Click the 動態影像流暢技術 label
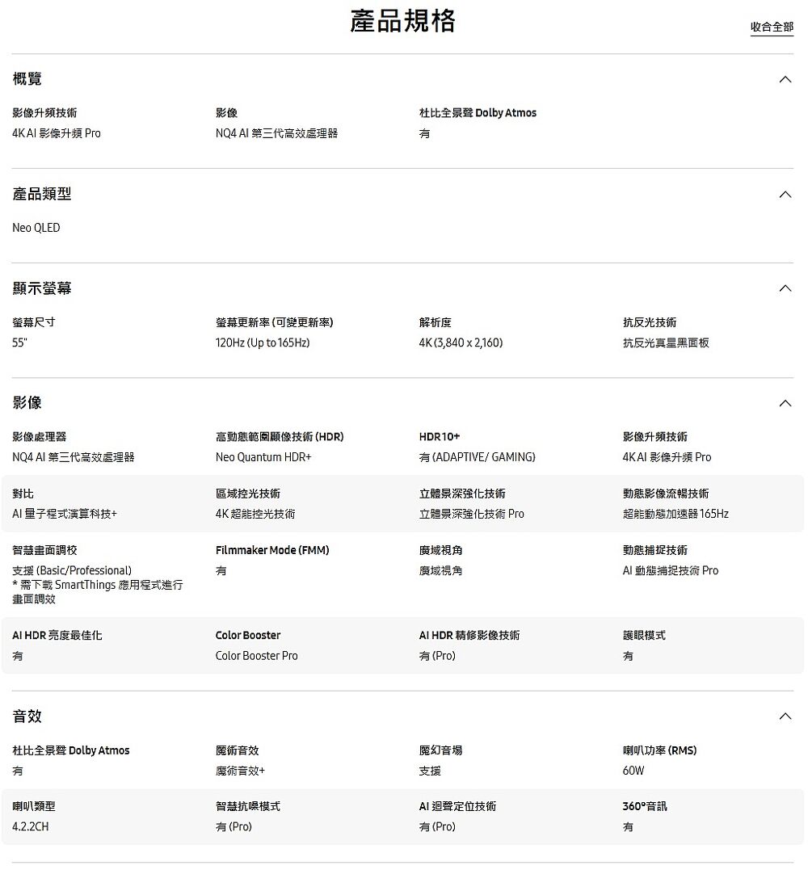Viewport: 808px width, 874px height. click(x=666, y=494)
